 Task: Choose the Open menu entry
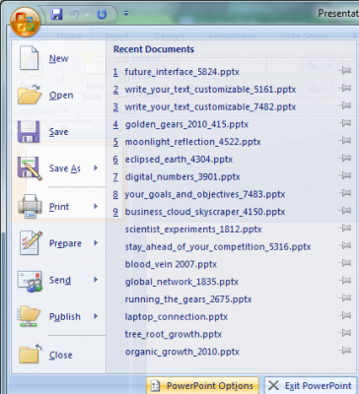pyautogui.click(x=58, y=96)
